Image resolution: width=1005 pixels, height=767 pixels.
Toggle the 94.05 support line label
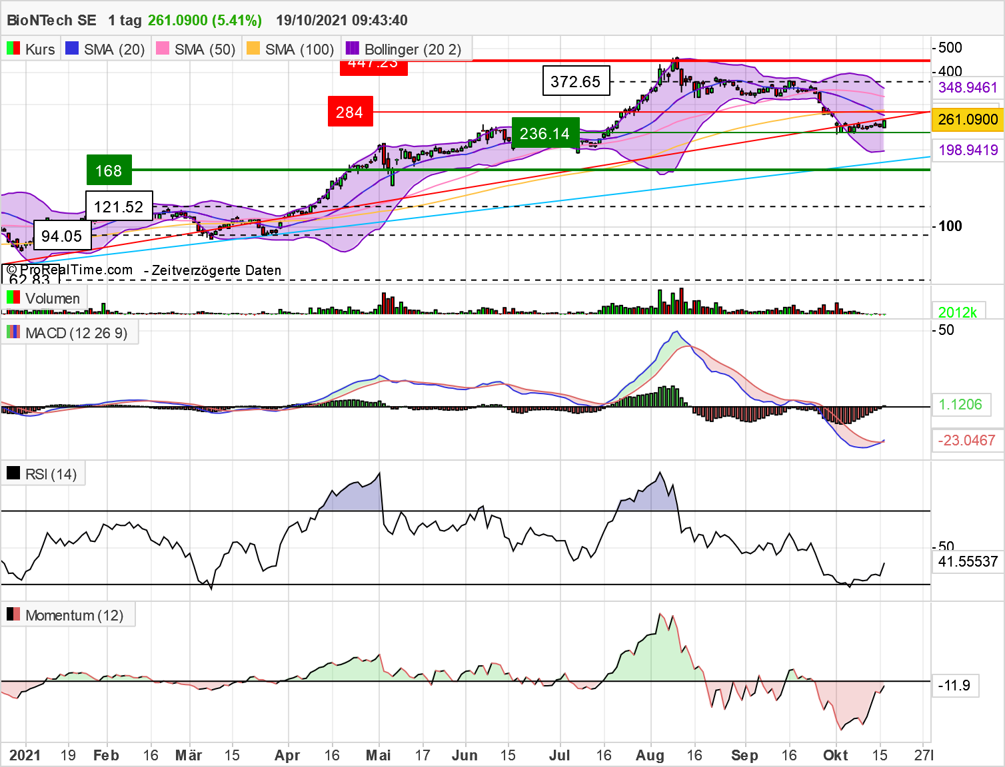click(x=63, y=236)
